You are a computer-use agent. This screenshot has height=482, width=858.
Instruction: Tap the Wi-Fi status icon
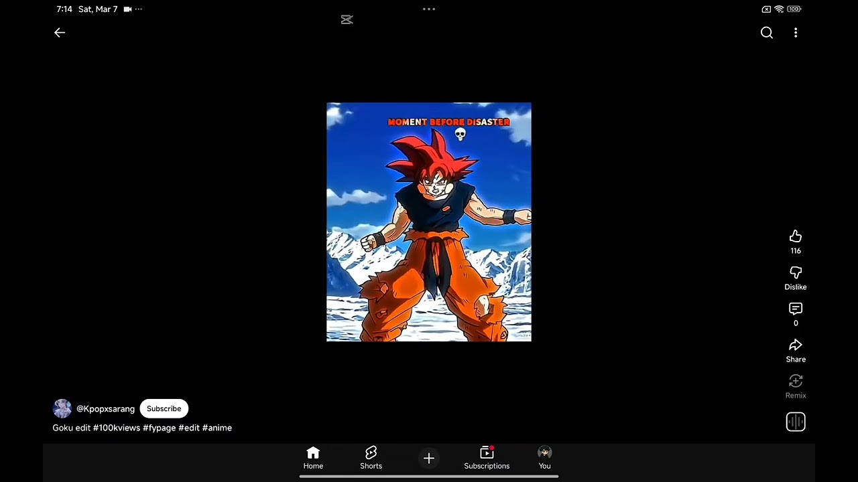[779, 9]
